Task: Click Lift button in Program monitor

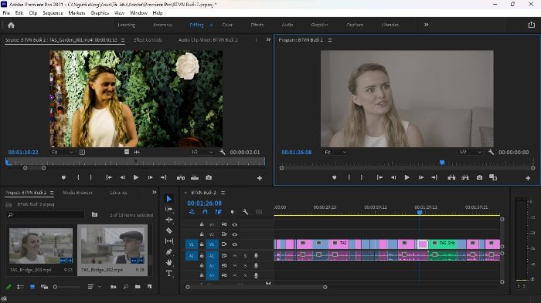Action: point(451,177)
